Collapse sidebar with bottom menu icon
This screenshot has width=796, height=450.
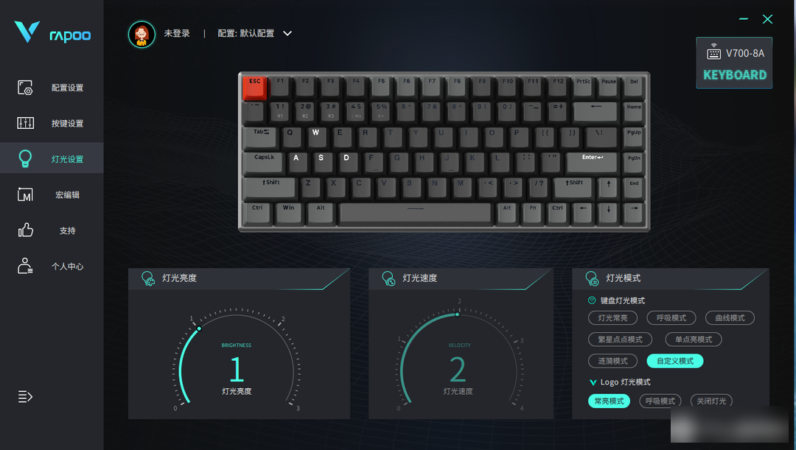(x=25, y=396)
